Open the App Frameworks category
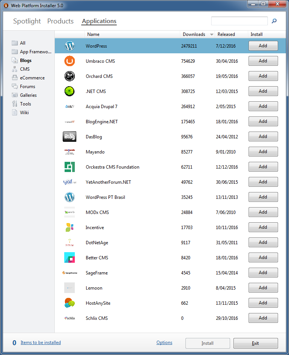This screenshot has height=355, width=289. [36, 52]
